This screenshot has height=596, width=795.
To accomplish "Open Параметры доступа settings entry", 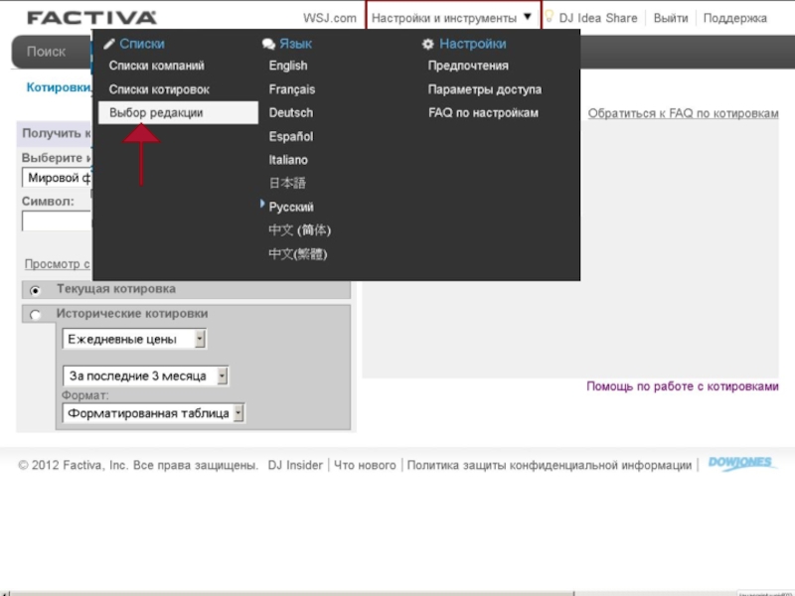I will click(x=485, y=89).
